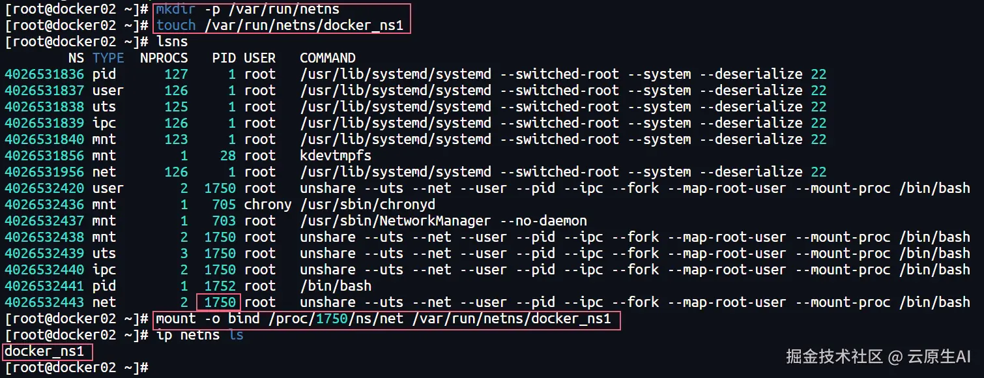Select the docker_ns1 output line
Image resolution: width=984 pixels, height=378 pixels.
tap(44, 352)
